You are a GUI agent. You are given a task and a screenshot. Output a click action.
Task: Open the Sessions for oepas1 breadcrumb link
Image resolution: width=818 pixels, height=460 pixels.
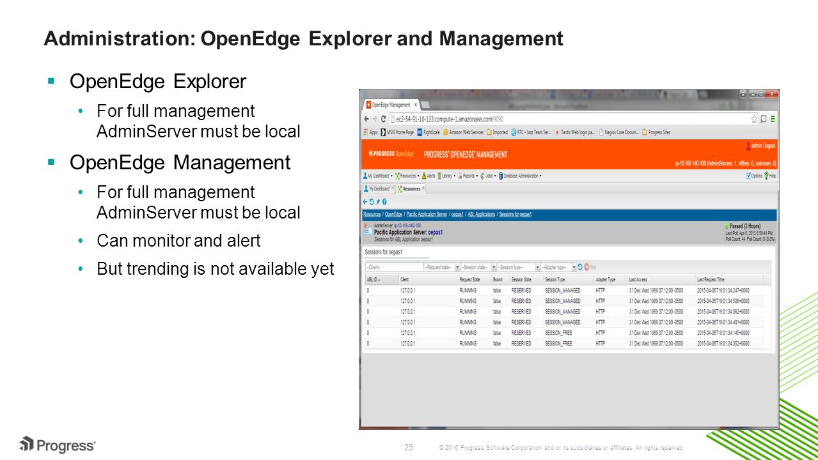tap(515, 214)
